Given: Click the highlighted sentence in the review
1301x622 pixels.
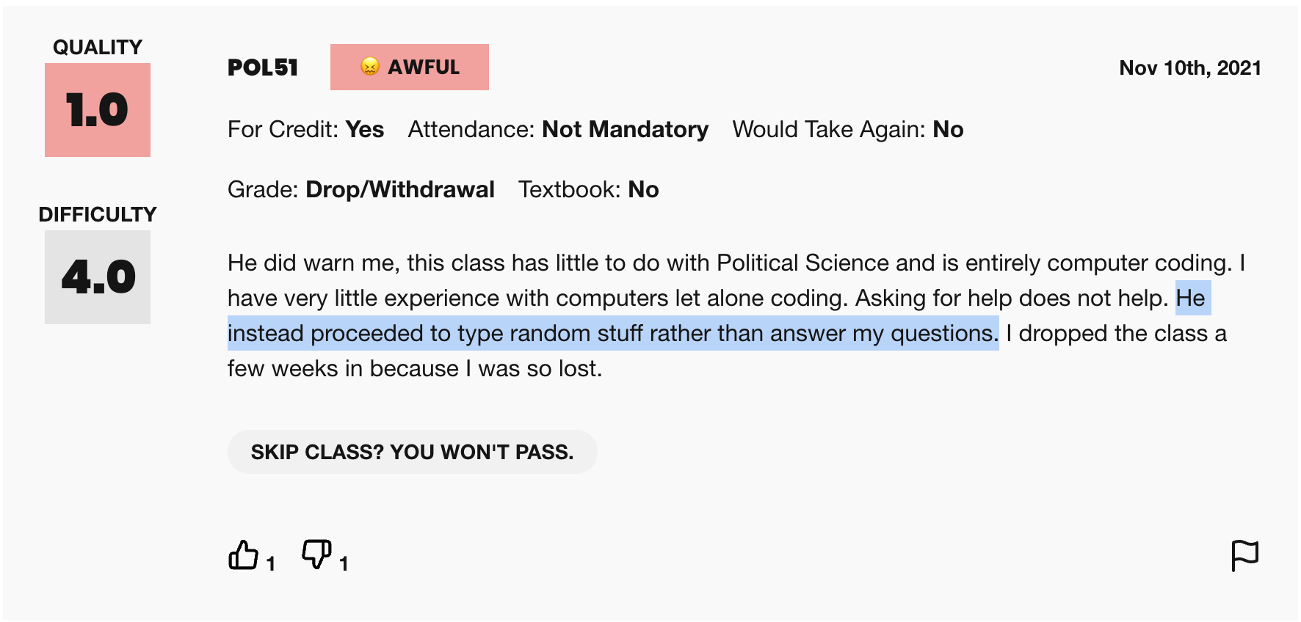Looking at the screenshot, I should point(612,334).
